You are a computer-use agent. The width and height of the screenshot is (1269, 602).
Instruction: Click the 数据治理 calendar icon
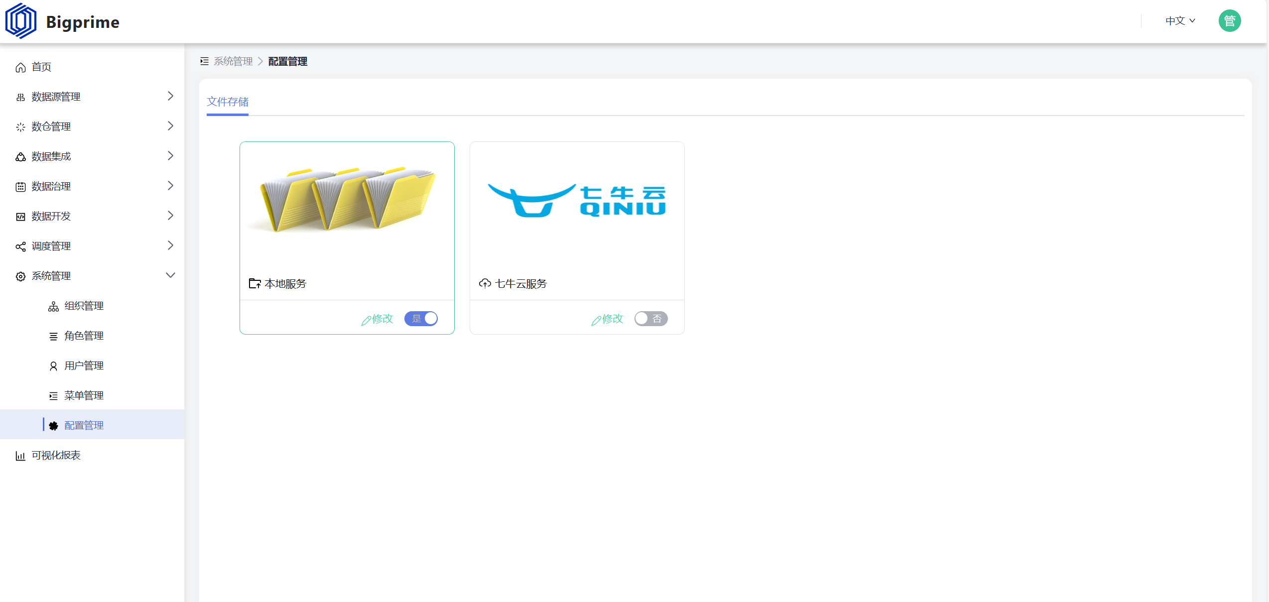[x=20, y=187]
